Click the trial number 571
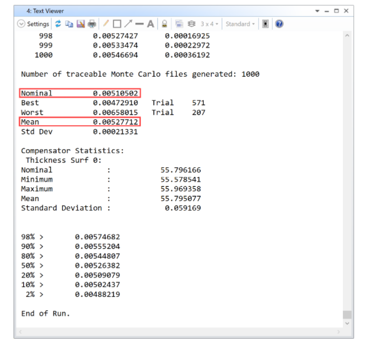Viewport: 366px width, 342px height. point(199,103)
